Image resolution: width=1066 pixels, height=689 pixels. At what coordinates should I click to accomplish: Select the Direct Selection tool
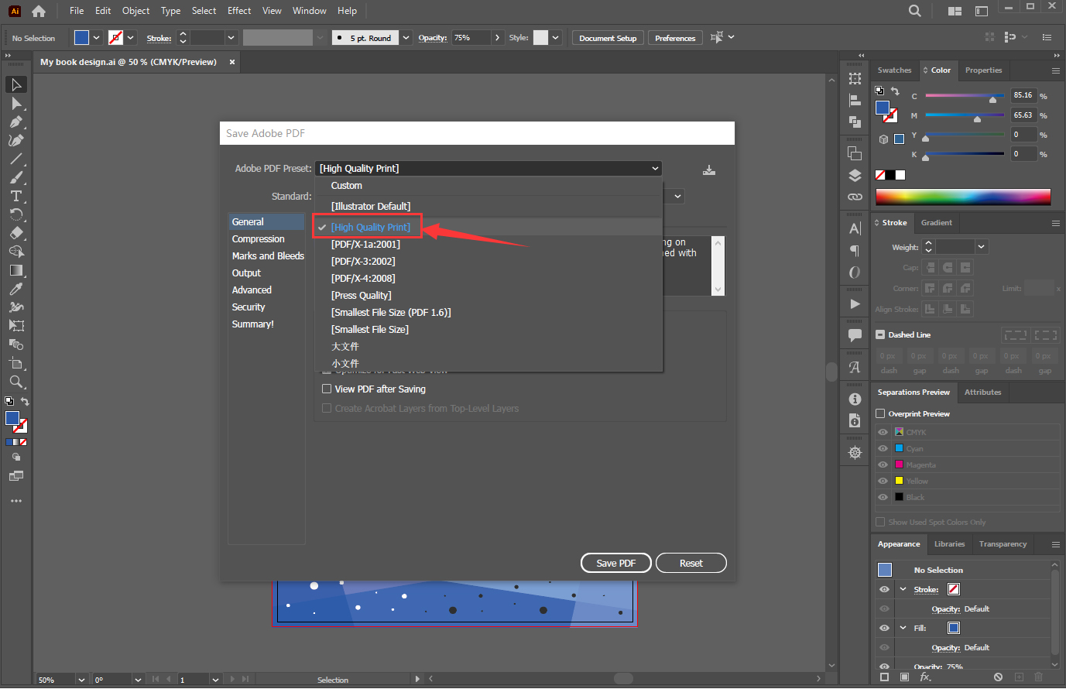click(x=16, y=103)
